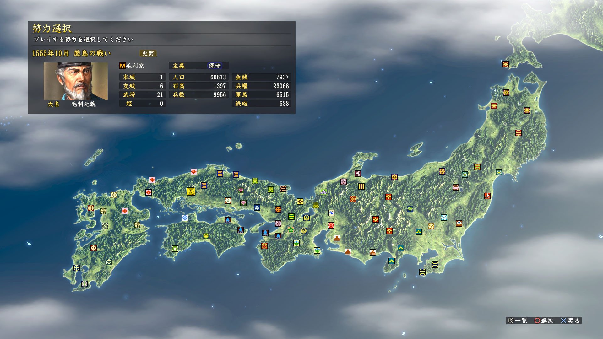Click the dark blue folding fan crest
This screenshot has height=339, width=603.
click(x=410, y=209)
